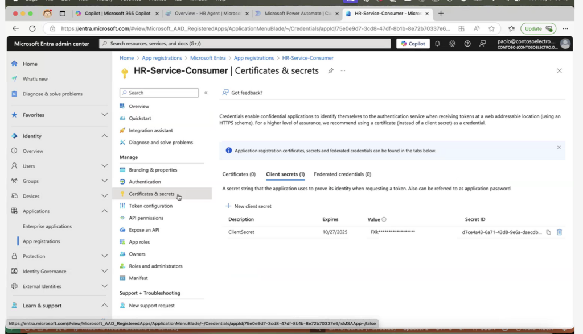Click the Value info icon

coord(384,219)
